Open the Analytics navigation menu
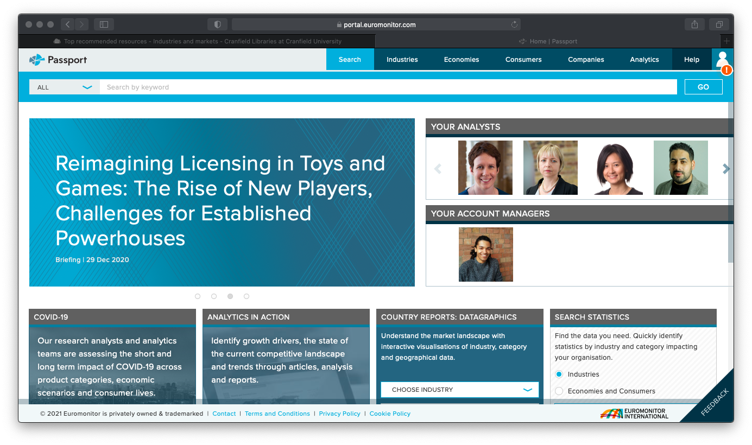The height and width of the screenshot is (445, 752). pyautogui.click(x=644, y=60)
